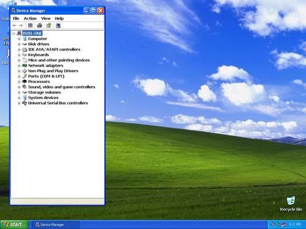Select the Sound, video and game controllers icon
306x229 pixels.
[24, 87]
